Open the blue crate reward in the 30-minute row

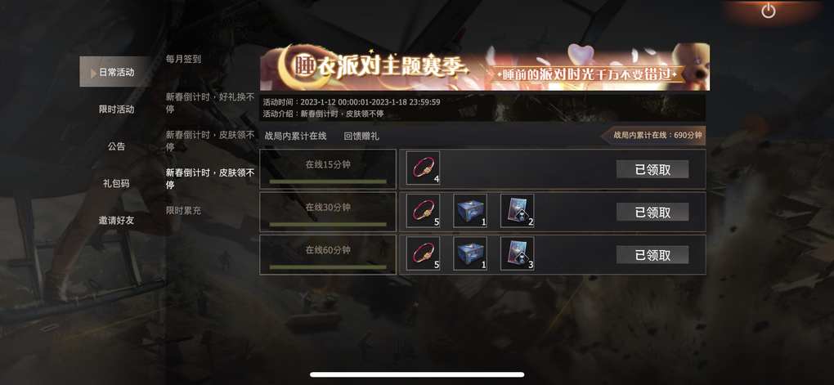pyautogui.click(x=470, y=211)
